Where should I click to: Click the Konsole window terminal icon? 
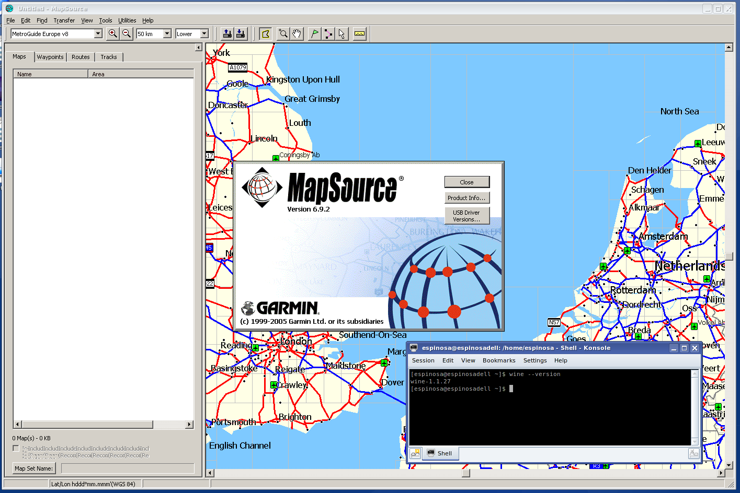click(x=414, y=348)
